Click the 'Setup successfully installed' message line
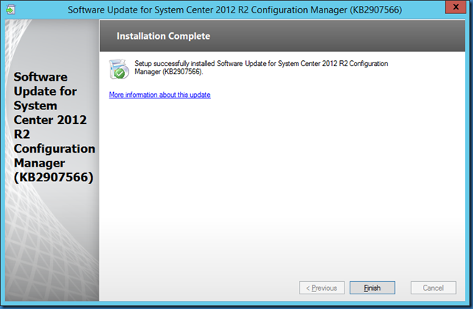473x309 pixels. click(x=261, y=64)
